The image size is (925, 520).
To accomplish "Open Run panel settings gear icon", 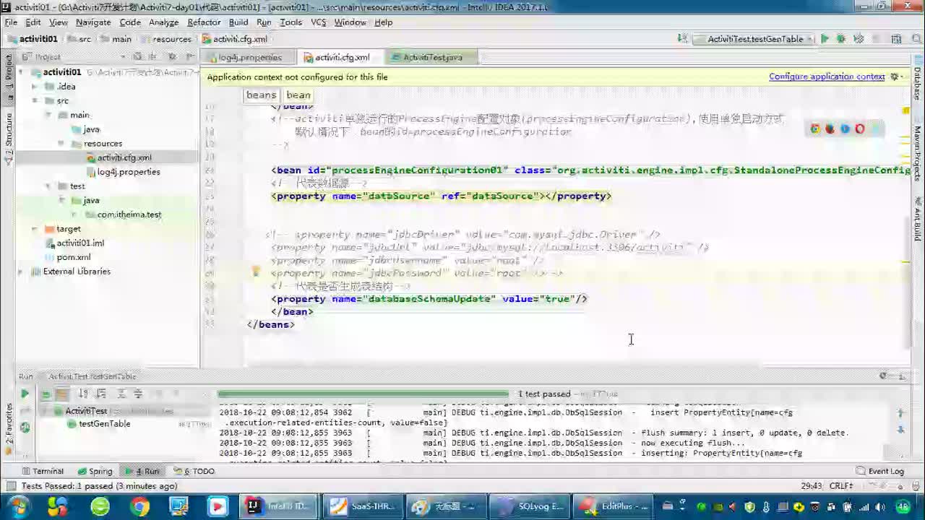I will [x=883, y=376].
